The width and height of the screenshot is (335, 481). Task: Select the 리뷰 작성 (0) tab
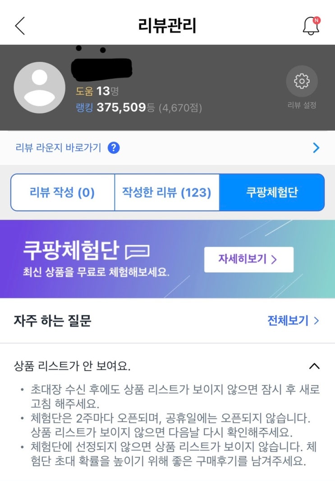(63, 192)
